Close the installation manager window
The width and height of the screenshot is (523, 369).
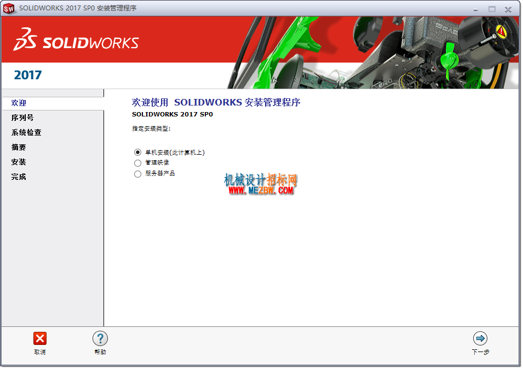pos(508,9)
